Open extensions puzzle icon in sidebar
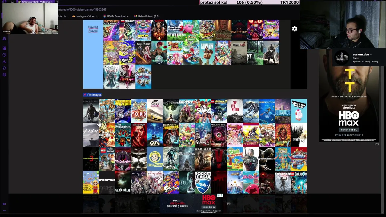The width and height of the screenshot is (386, 217). [4, 68]
